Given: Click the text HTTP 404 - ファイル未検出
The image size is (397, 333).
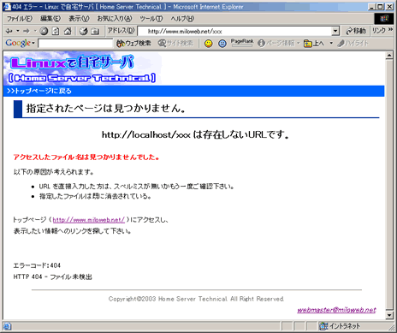Looking at the screenshot, I should click(x=53, y=277).
